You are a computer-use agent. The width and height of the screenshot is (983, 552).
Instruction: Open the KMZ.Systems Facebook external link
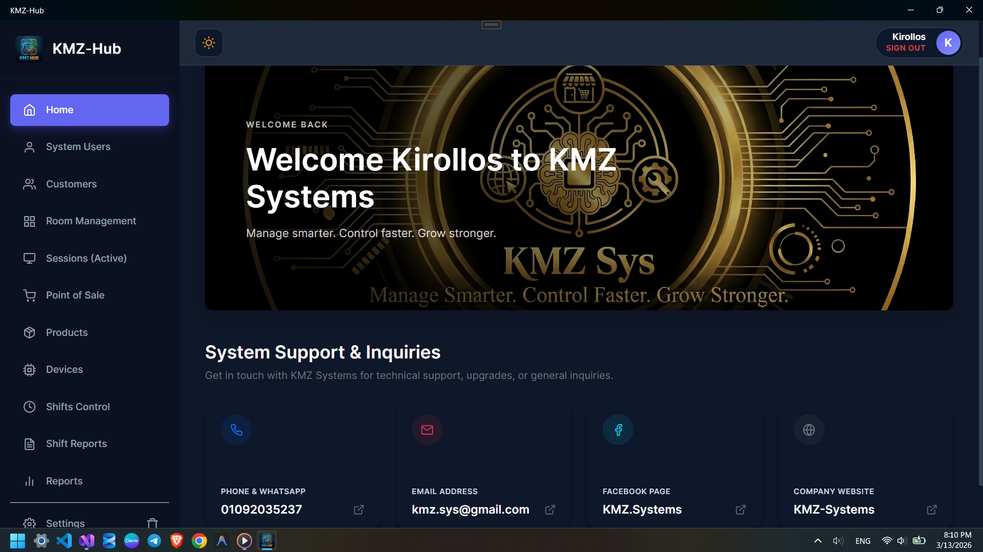coord(740,509)
